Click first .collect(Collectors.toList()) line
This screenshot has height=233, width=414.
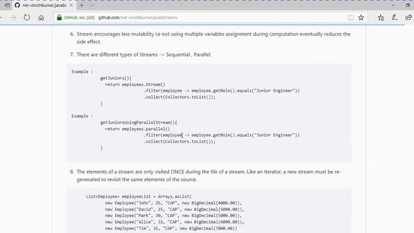pos(180,97)
